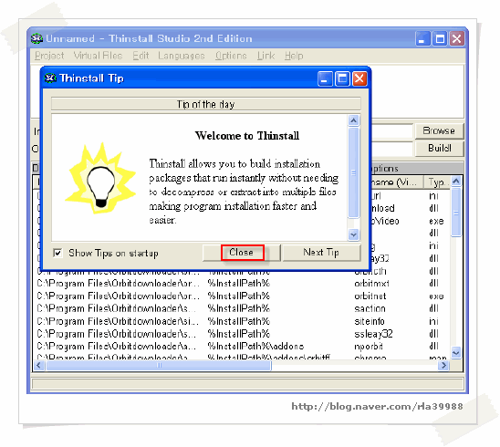Open the Virtual Files menu

(x=98, y=56)
